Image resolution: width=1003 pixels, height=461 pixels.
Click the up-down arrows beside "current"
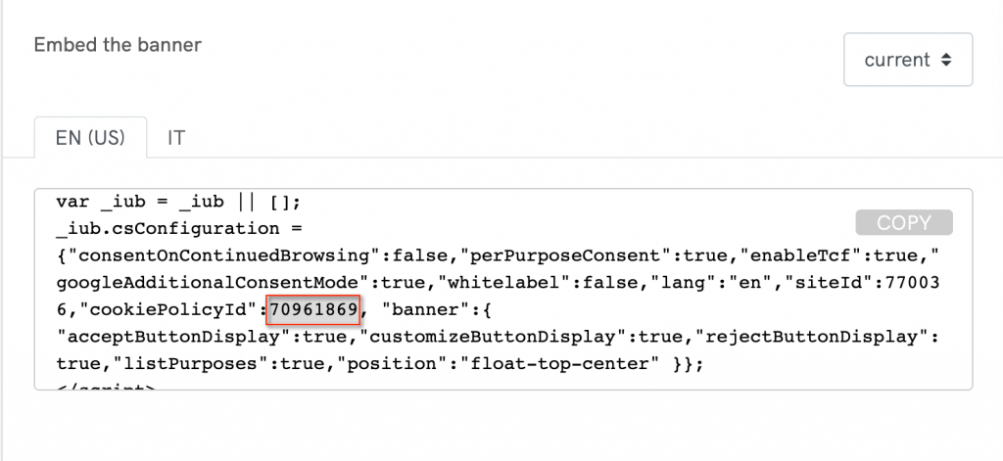[945, 60]
